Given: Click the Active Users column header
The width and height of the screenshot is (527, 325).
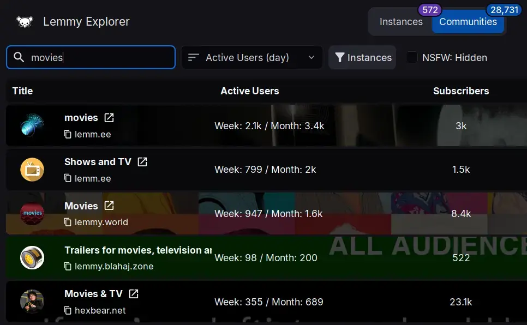Looking at the screenshot, I should click(250, 91).
